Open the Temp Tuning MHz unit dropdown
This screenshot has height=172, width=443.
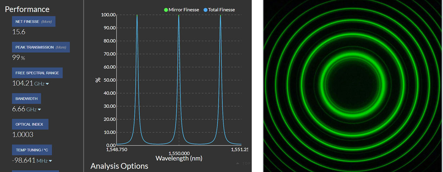[x=50, y=161]
